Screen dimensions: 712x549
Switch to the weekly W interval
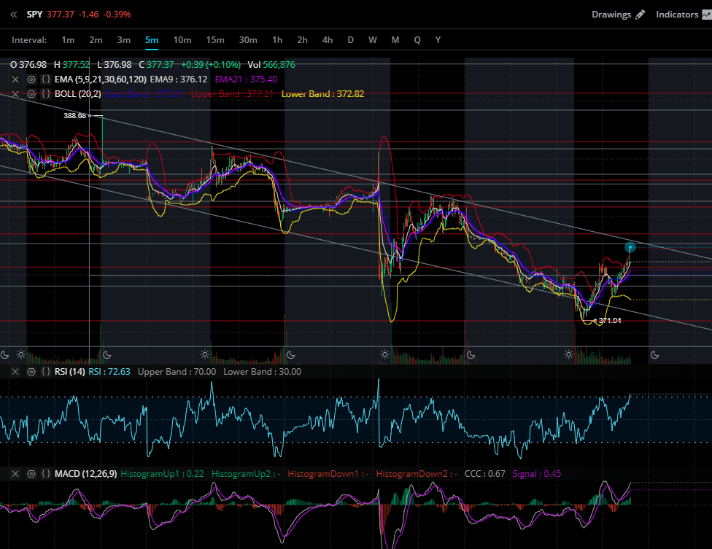coord(373,40)
